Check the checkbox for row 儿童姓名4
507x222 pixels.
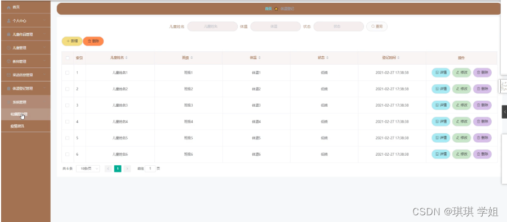tap(67, 121)
